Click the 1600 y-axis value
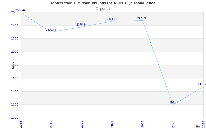 (15, 78)
